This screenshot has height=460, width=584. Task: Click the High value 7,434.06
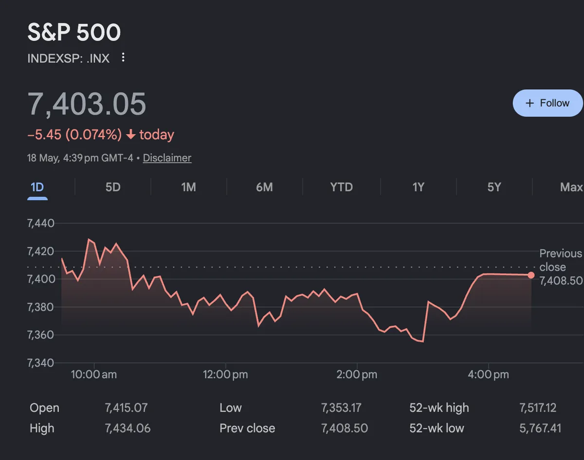tap(128, 428)
